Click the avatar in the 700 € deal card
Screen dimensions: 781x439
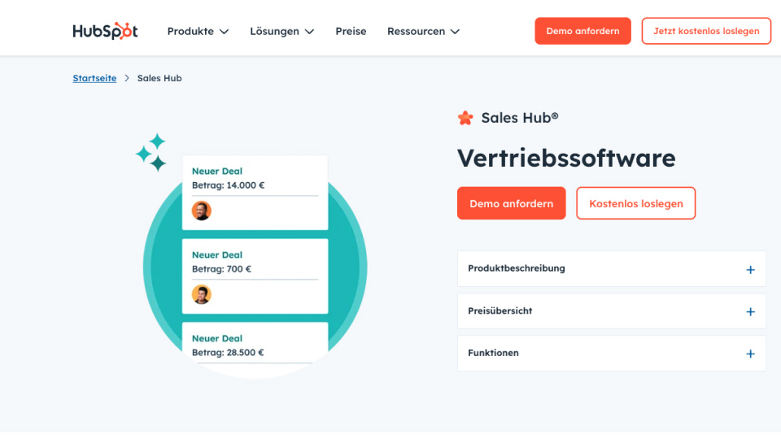coord(201,294)
